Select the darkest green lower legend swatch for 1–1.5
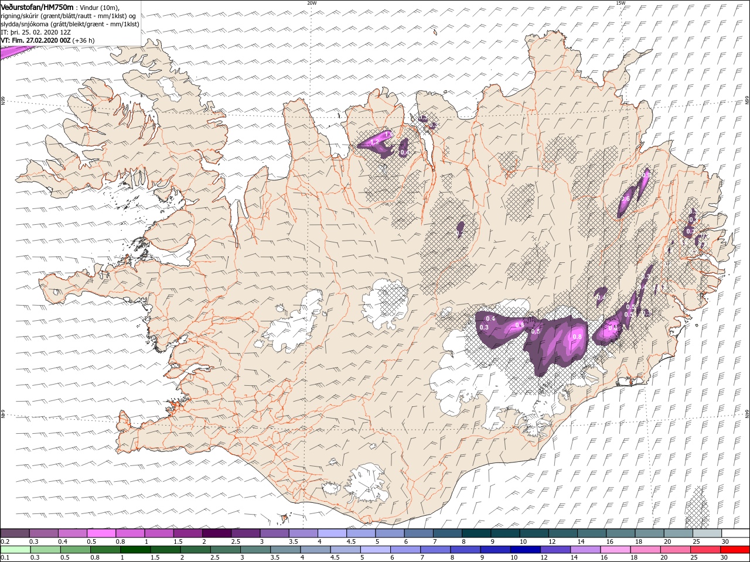This screenshot has width=750, height=562. pos(135,550)
